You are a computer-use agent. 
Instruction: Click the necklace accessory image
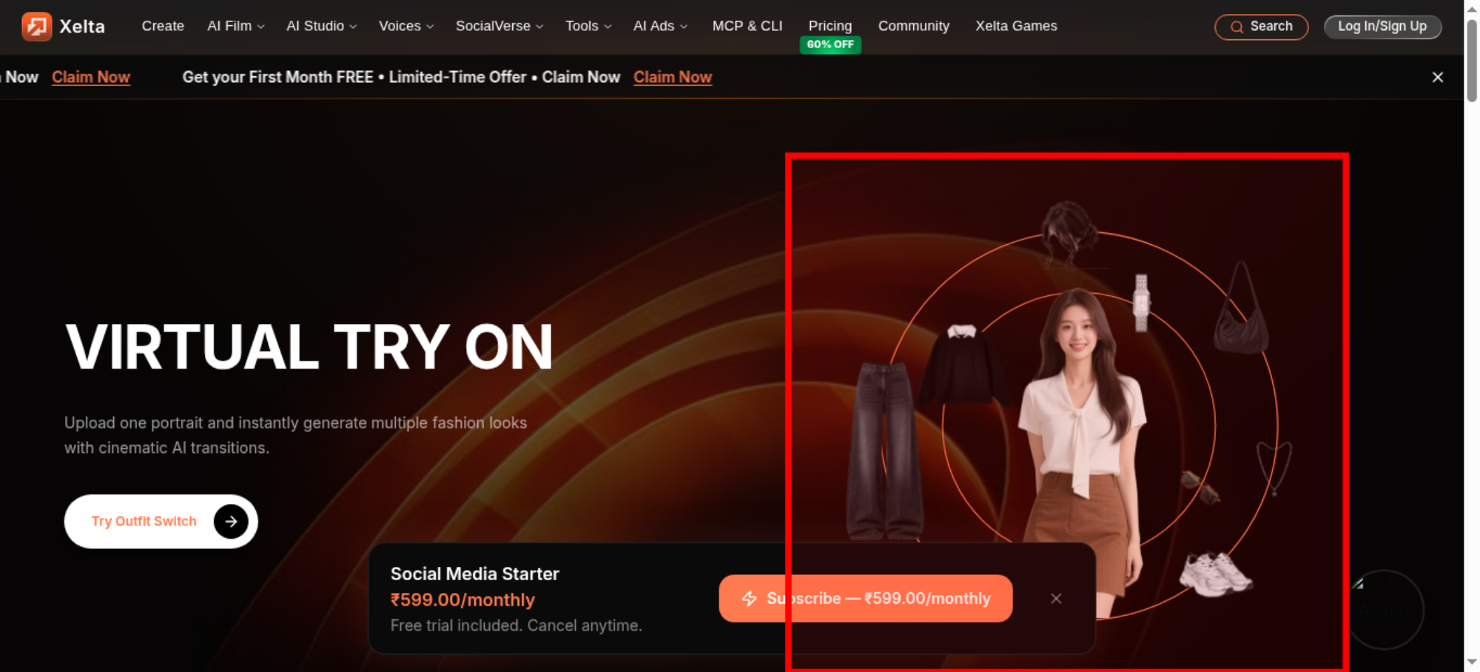(x=1274, y=468)
